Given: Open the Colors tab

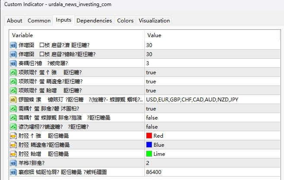Looking at the screenshot, I should 125,21.
